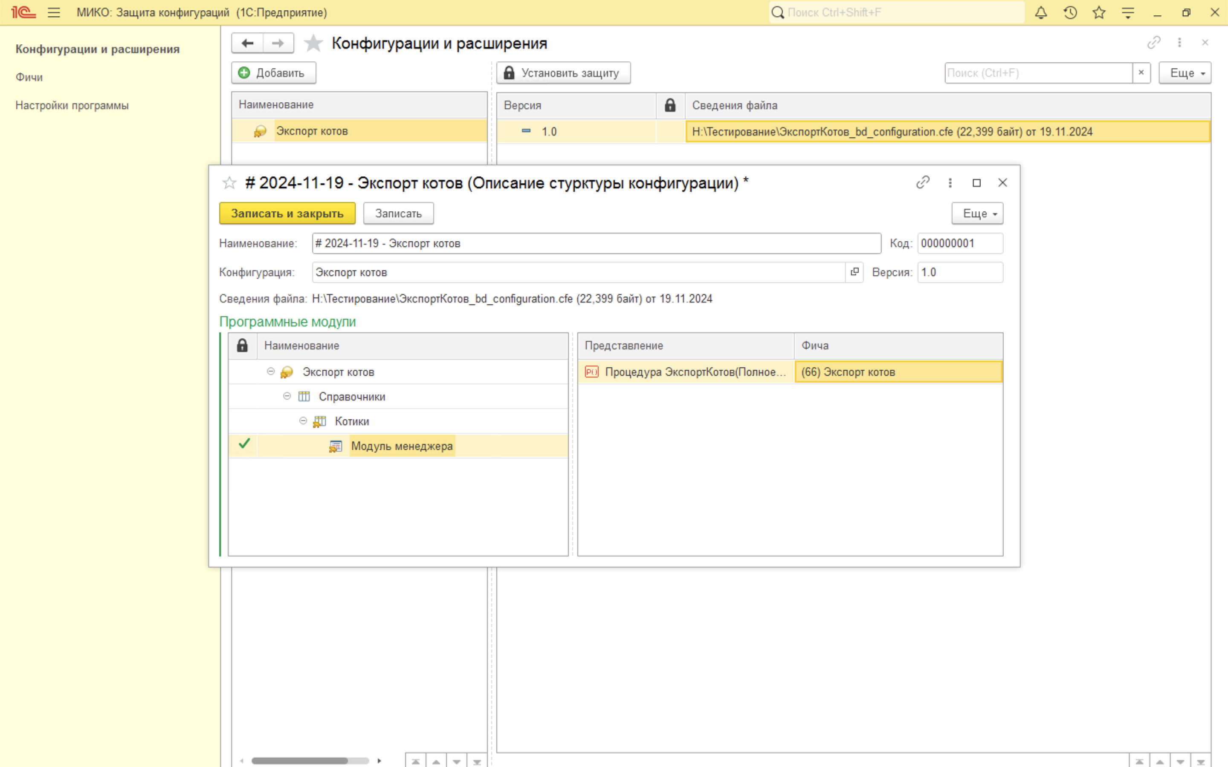Screen dimensions: 1228x767
Task: Click lock column header in Версия table
Action: coord(670,105)
